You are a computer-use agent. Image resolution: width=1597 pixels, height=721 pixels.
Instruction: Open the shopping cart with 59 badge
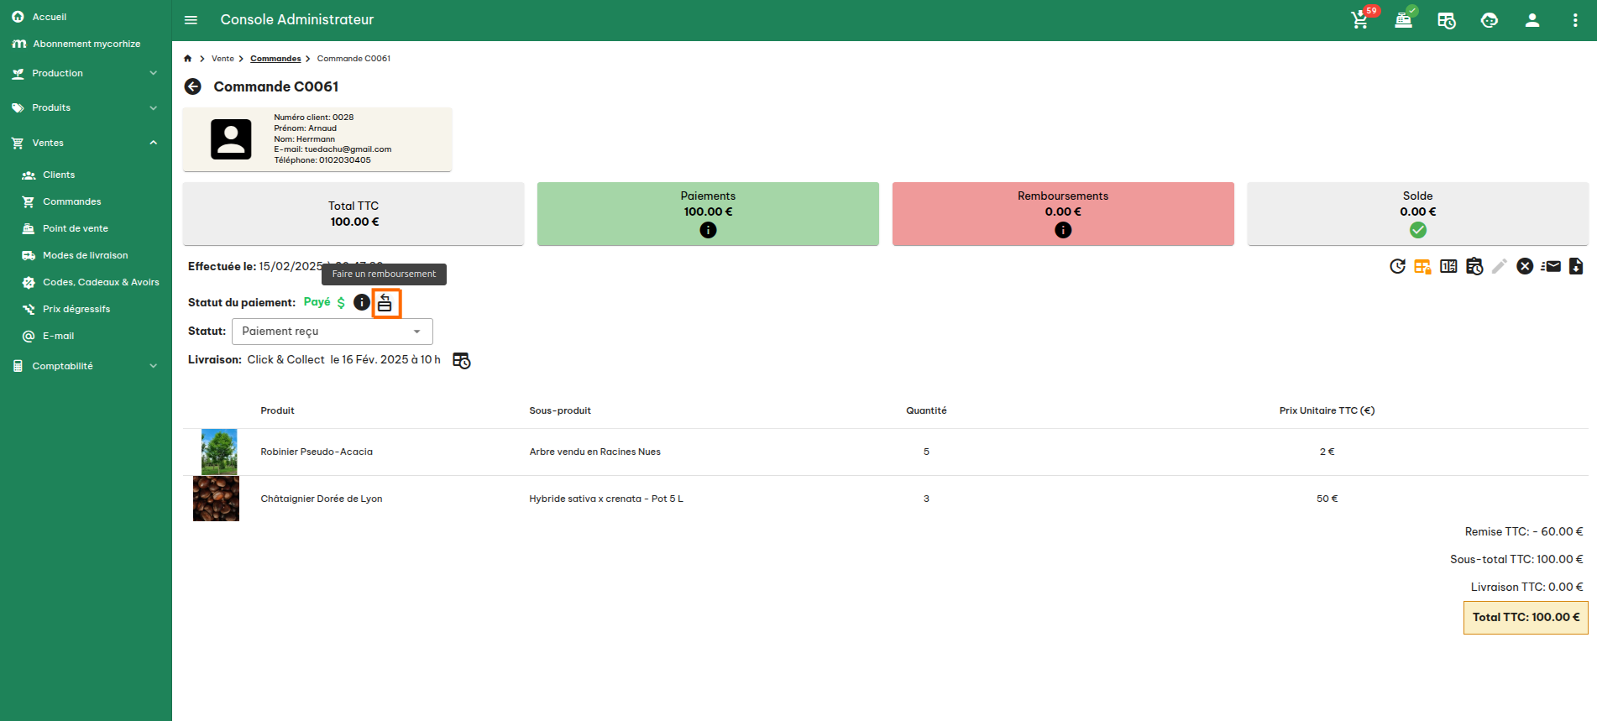(1359, 20)
